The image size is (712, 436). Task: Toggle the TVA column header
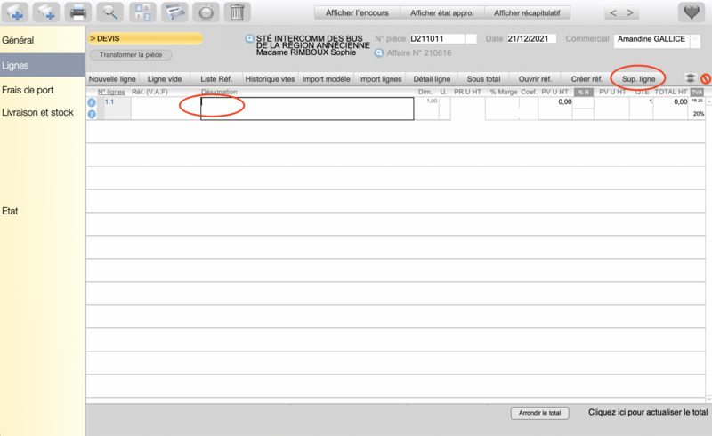(697, 93)
